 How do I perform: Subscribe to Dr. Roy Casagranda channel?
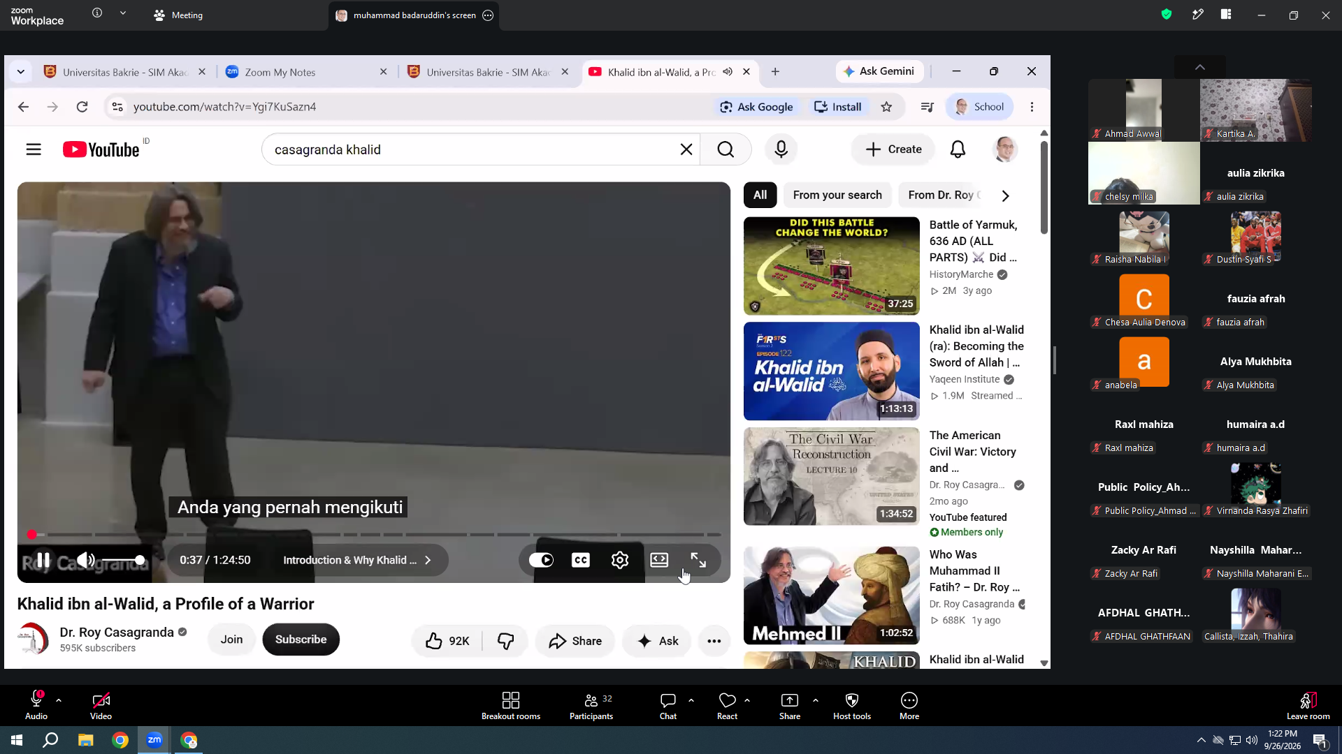pos(301,640)
